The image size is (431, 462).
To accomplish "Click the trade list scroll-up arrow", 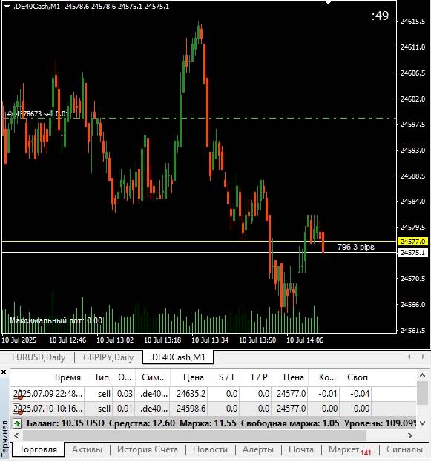I will pyautogui.click(x=422, y=375).
